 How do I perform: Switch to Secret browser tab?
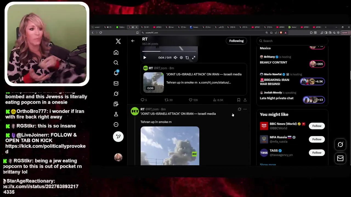[292, 27]
